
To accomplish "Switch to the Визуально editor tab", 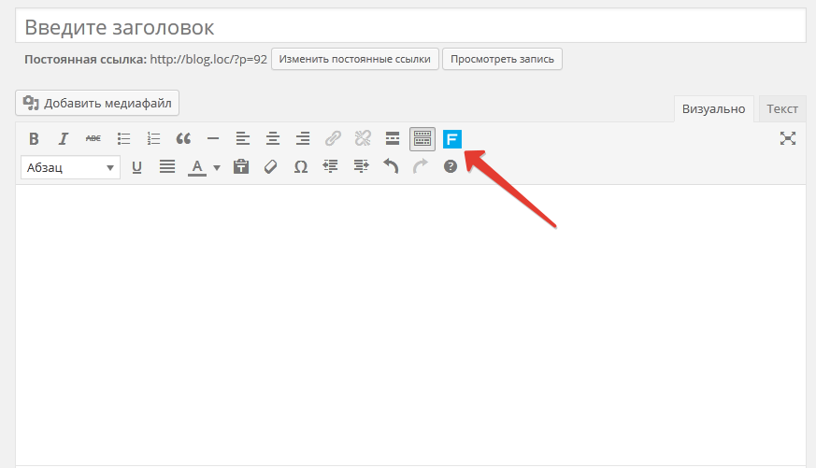I will point(714,108).
